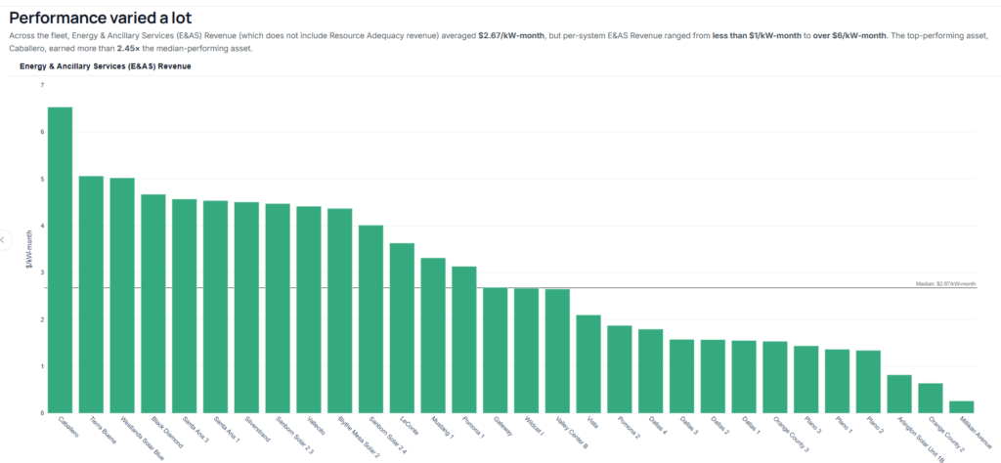Click the 'Caballero' x-axis label

[68, 427]
